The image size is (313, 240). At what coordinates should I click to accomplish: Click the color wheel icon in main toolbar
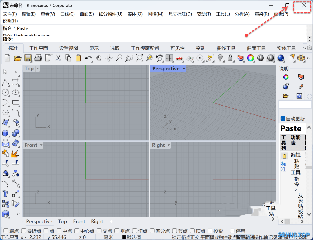click(250, 58)
